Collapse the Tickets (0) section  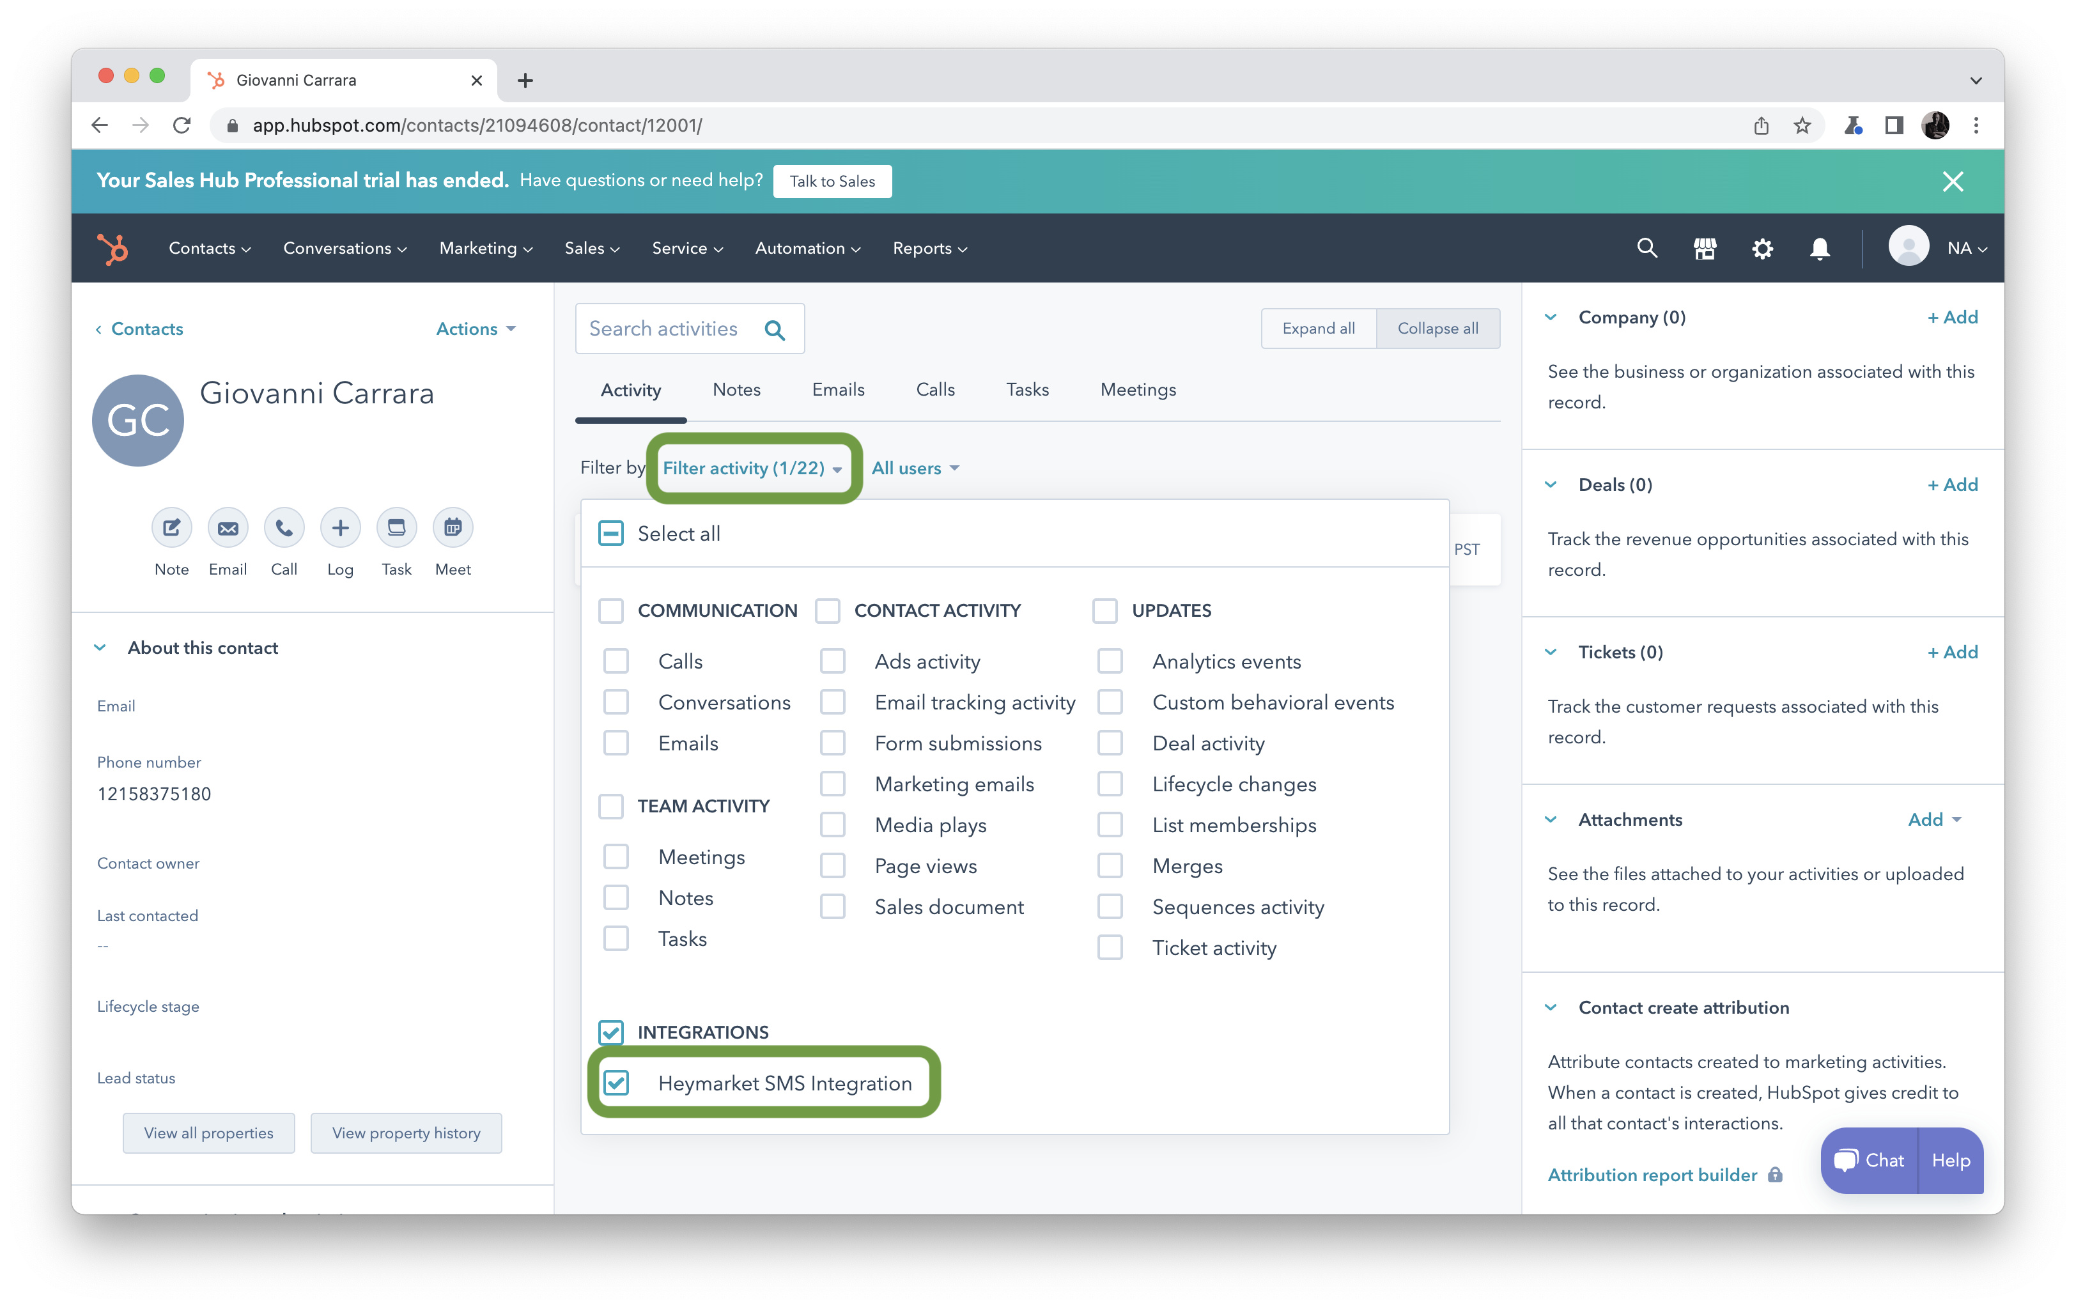coord(1550,652)
